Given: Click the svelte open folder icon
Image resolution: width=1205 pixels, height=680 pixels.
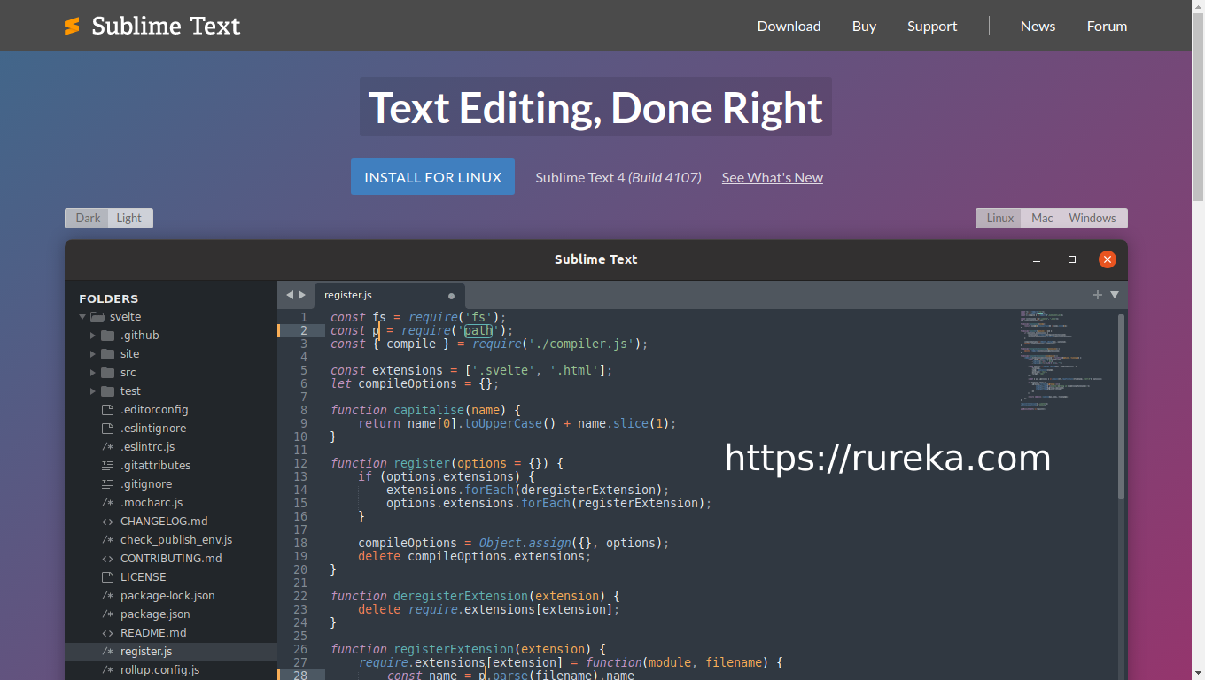Looking at the screenshot, I should click(97, 317).
